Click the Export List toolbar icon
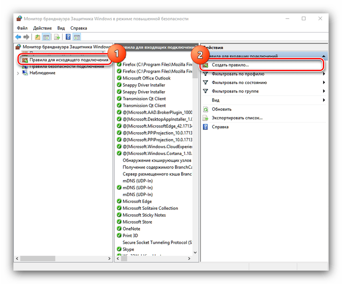 click(x=57, y=37)
